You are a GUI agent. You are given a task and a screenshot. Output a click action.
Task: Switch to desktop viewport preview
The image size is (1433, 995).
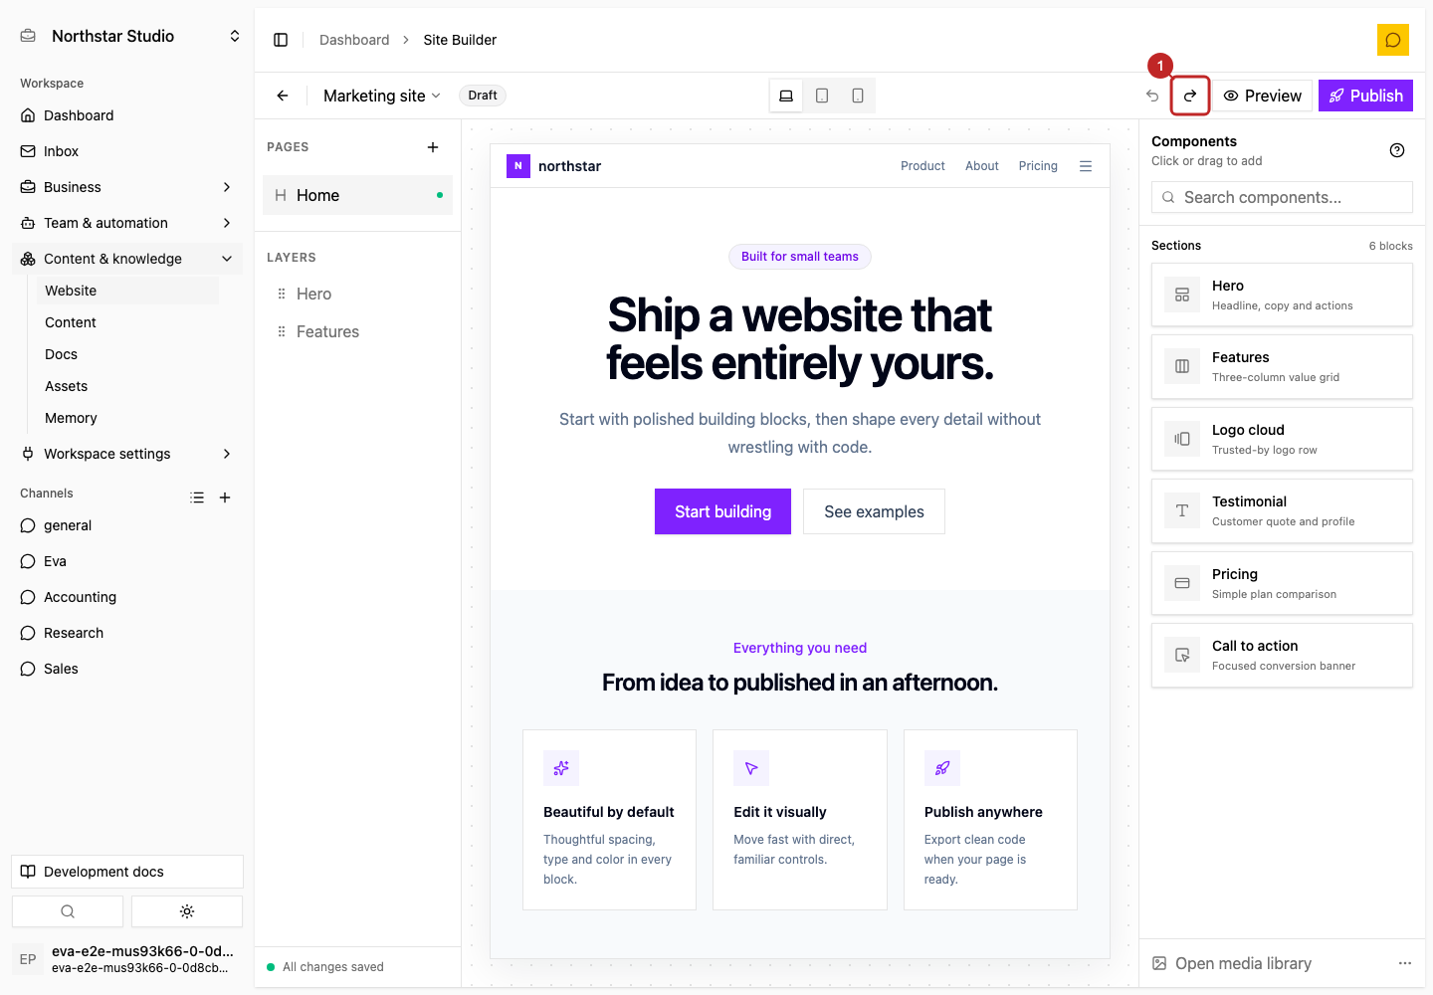pos(786,96)
